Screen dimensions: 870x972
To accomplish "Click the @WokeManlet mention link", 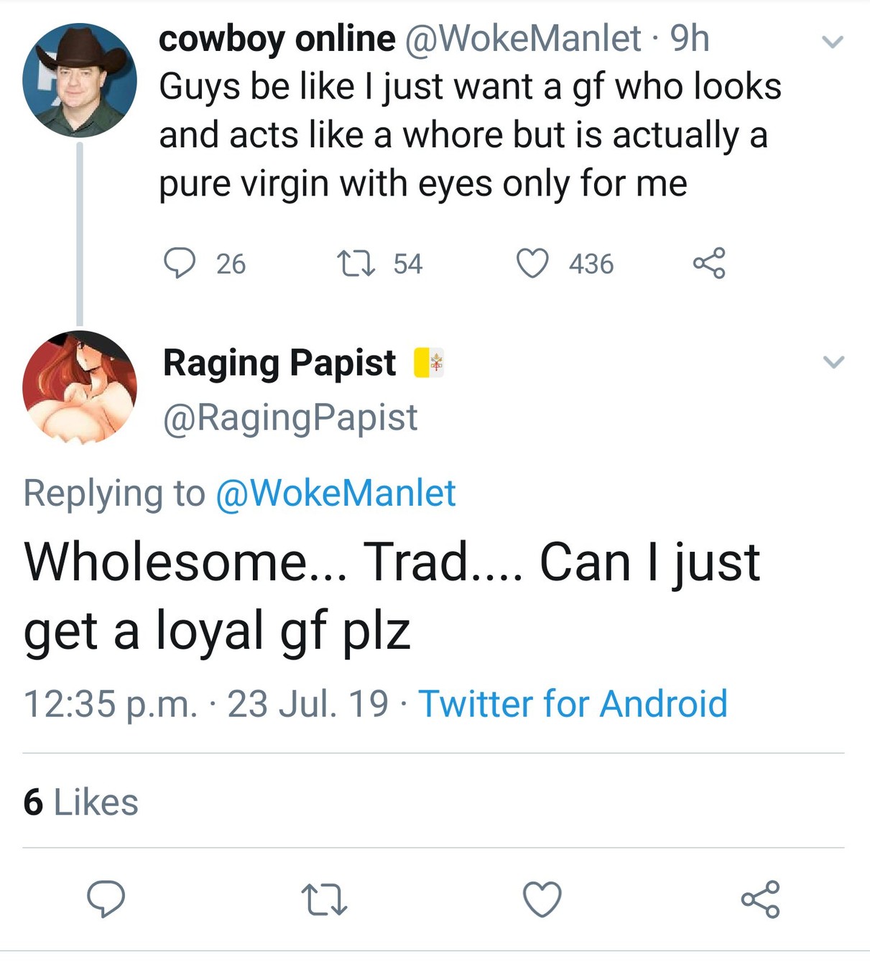I will (x=335, y=494).
